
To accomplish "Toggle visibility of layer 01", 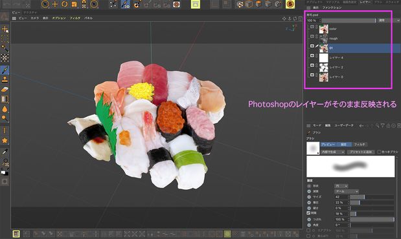I will [x=312, y=46].
